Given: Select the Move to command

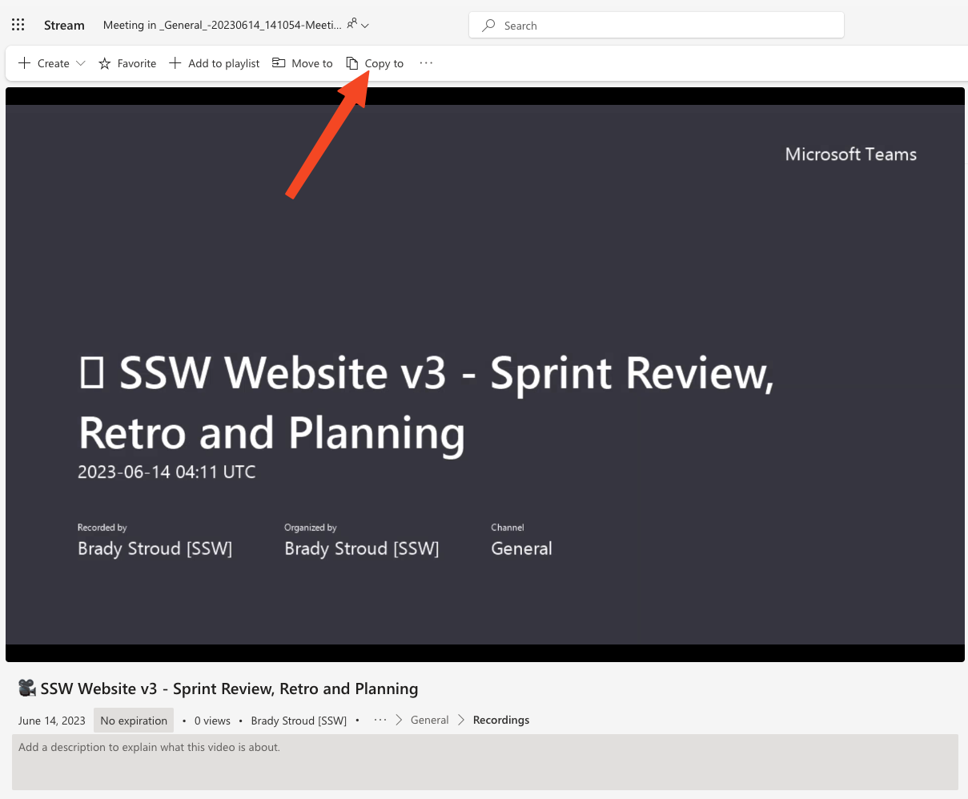Looking at the screenshot, I should pyautogui.click(x=303, y=63).
